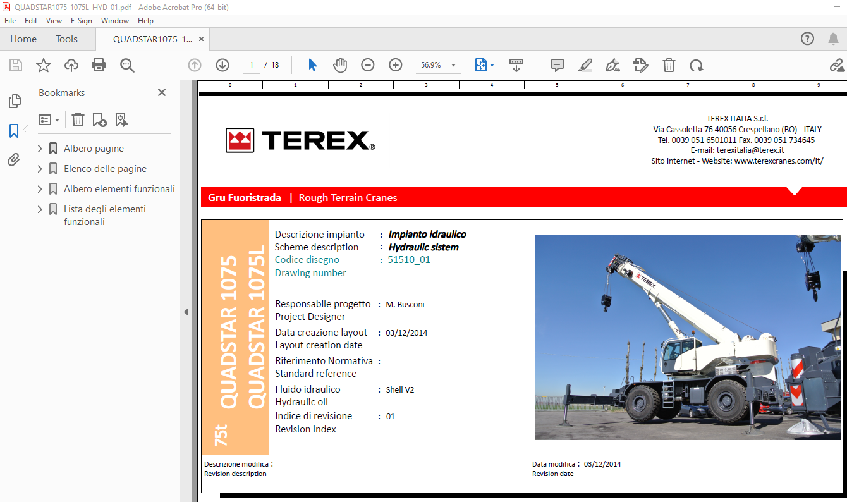Switch to the Home tab
Screen dimensions: 847x502
click(x=23, y=39)
